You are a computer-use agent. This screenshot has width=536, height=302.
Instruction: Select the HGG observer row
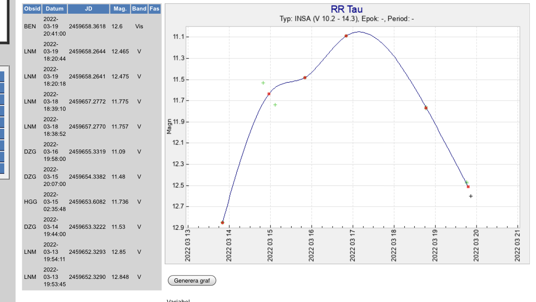coord(30,202)
